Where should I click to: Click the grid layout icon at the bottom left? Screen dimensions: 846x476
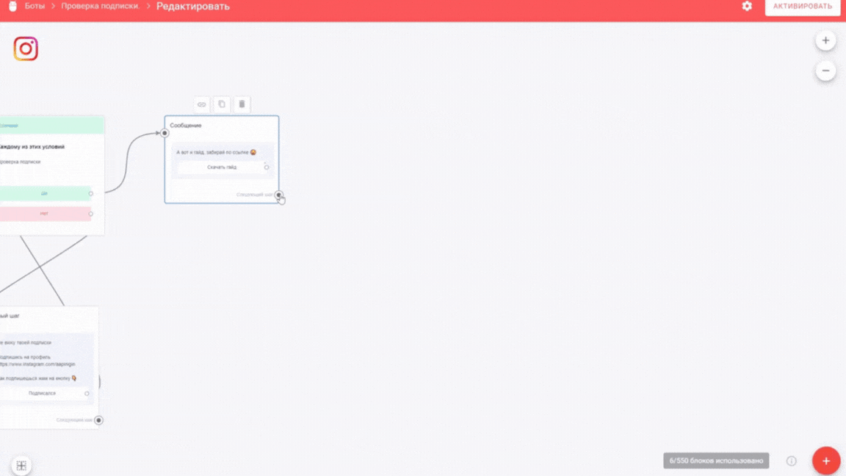pos(21,465)
